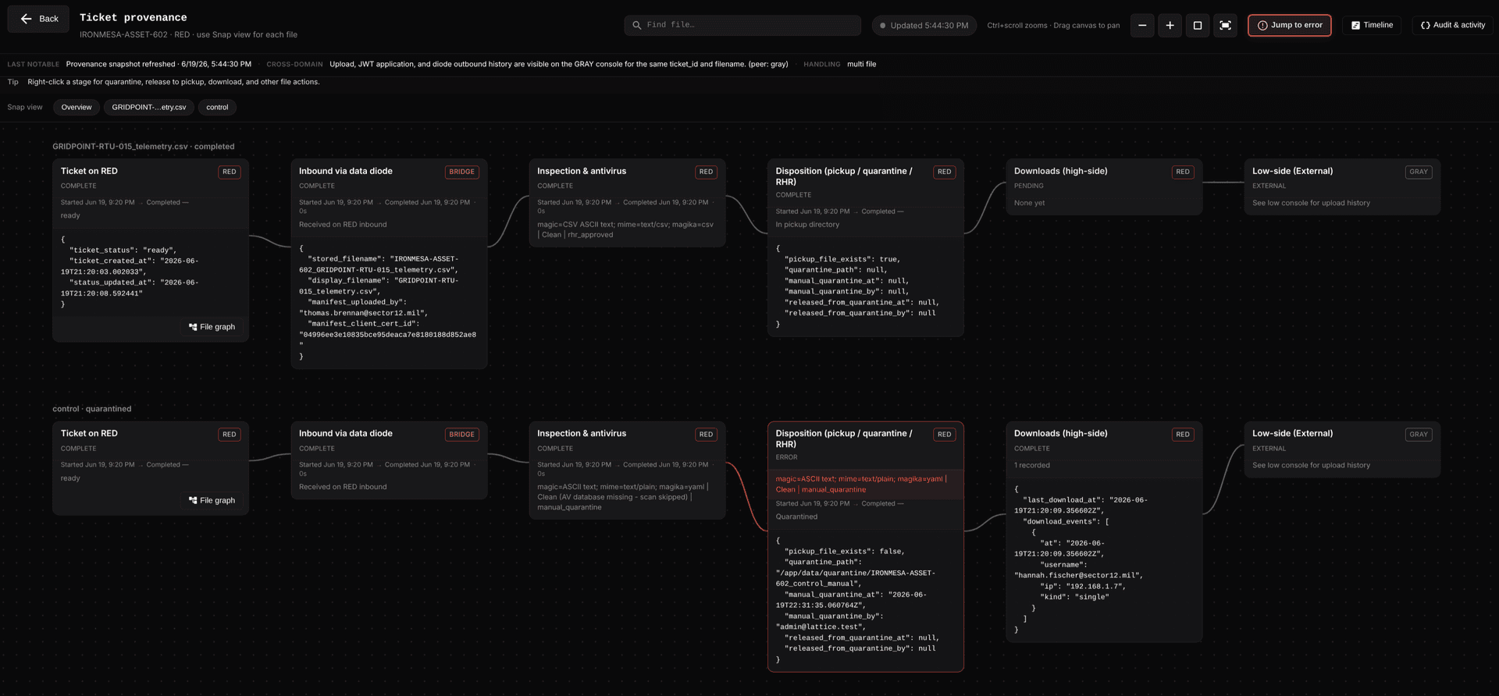
Task: Click BRIDGE badge on control Inbound card
Action: pos(461,435)
